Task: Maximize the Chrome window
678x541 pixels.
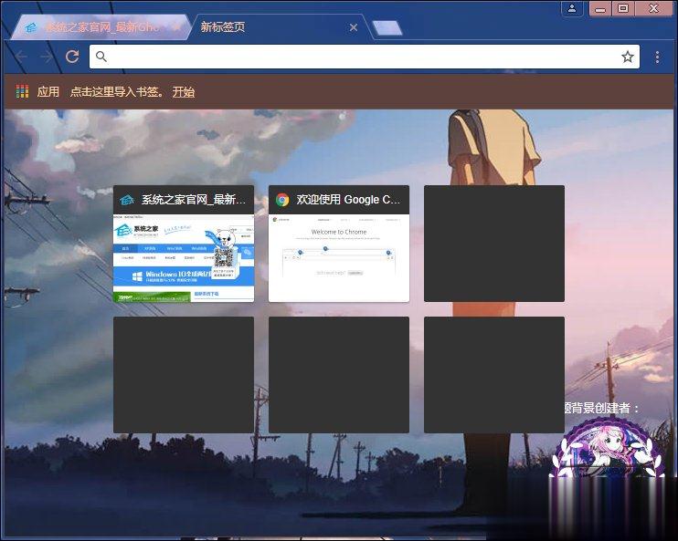Action: coord(622,8)
